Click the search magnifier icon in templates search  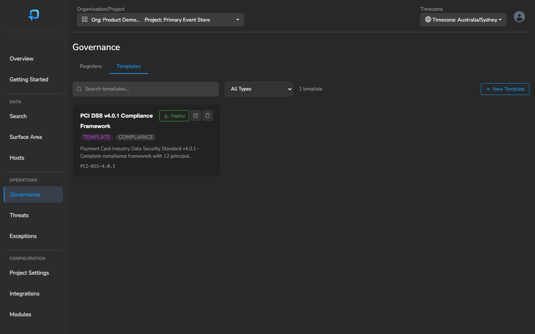click(x=79, y=89)
